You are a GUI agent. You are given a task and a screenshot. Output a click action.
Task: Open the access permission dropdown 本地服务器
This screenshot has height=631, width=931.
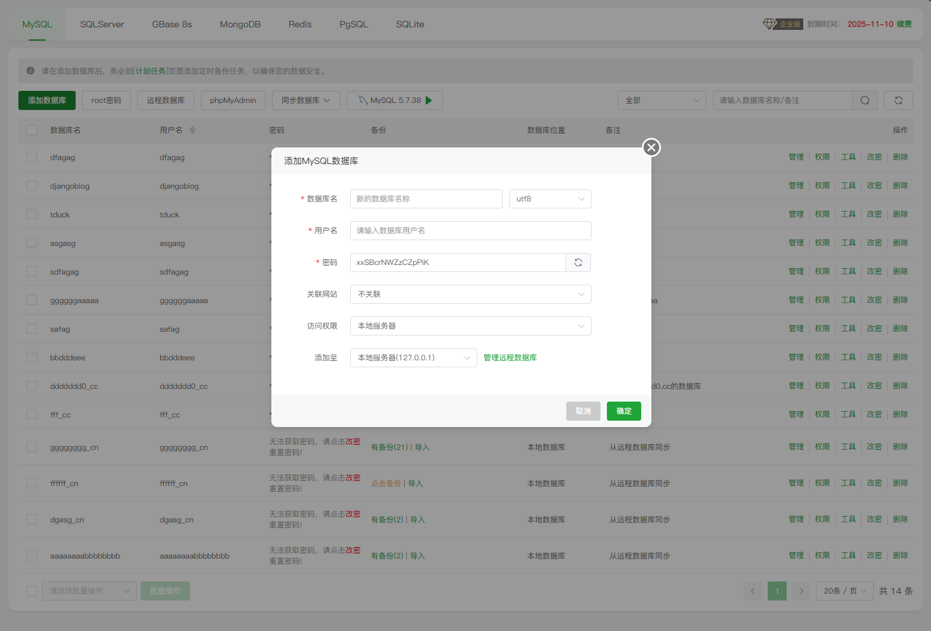[x=470, y=326]
